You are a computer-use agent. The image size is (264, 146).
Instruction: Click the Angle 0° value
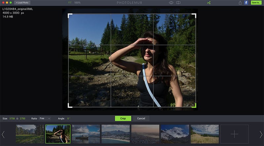tap(69, 119)
